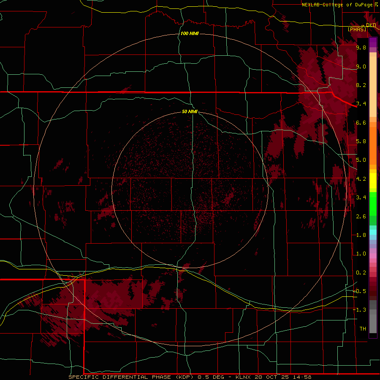Click the 8.2 scale value
Screen dimensions: 380x380
361,85
